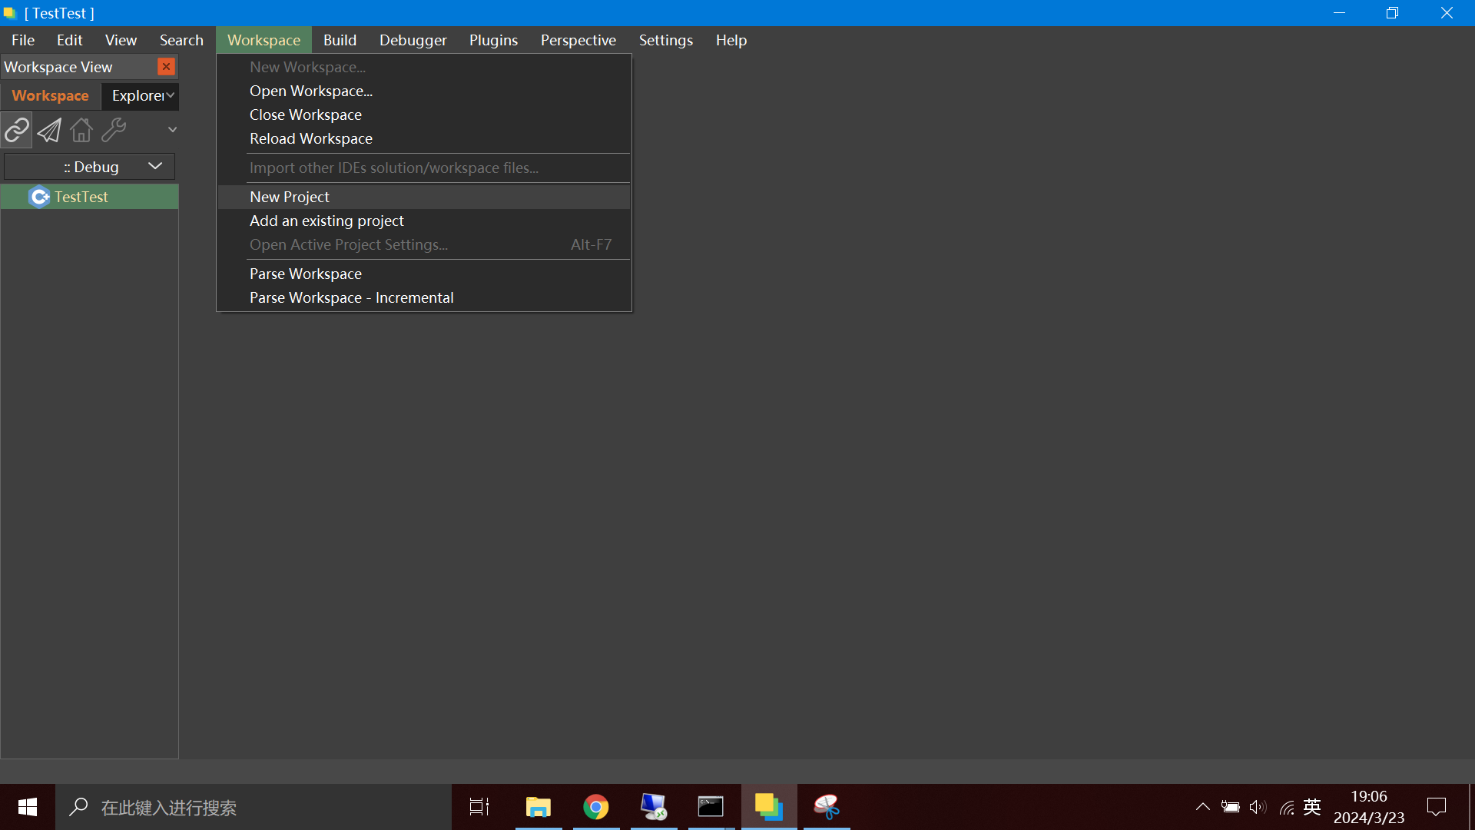Click the home icon in Workspace View

(x=81, y=131)
